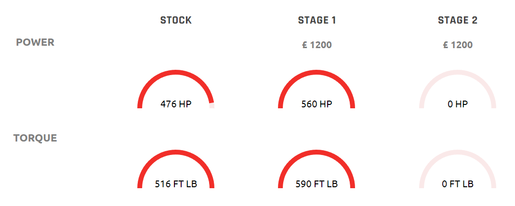Select the STAGE 1 column heading
Screen dimensions: 515x206
tap(317, 20)
